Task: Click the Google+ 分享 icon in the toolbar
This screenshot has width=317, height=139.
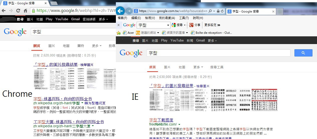Action: pos(191,25)
